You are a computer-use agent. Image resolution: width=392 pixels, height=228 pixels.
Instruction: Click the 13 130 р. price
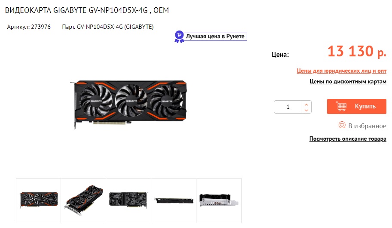pos(357,51)
